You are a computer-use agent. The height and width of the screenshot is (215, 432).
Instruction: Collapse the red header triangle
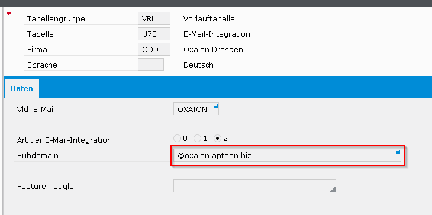(x=9, y=13)
